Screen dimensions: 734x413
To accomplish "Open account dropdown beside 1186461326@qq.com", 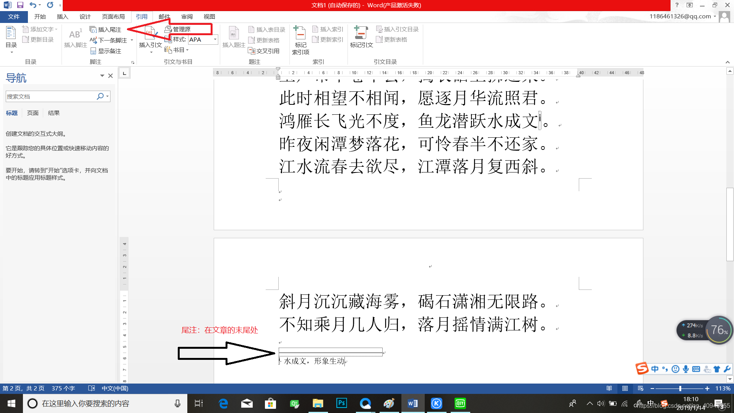I will pyautogui.click(x=715, y=16).
